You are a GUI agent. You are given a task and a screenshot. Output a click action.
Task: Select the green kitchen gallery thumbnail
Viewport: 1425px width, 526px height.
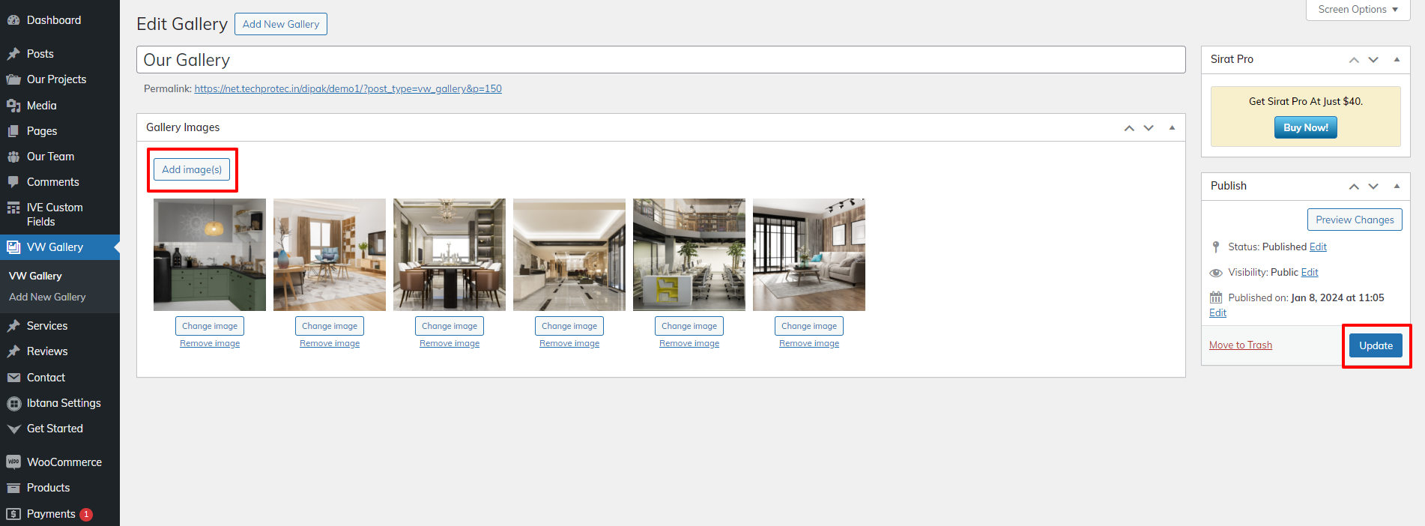click(x=210, y=255)
